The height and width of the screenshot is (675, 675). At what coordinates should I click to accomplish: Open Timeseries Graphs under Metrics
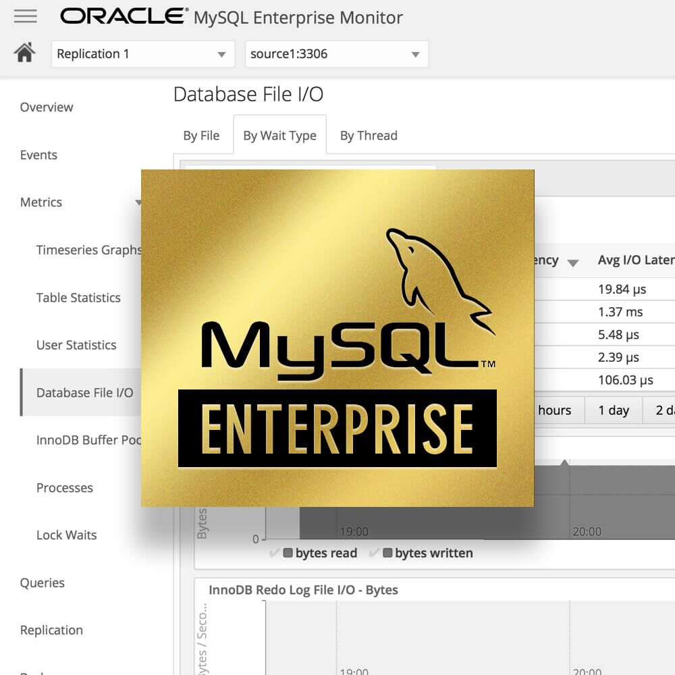pyautogui.click(x=88, y=250)
